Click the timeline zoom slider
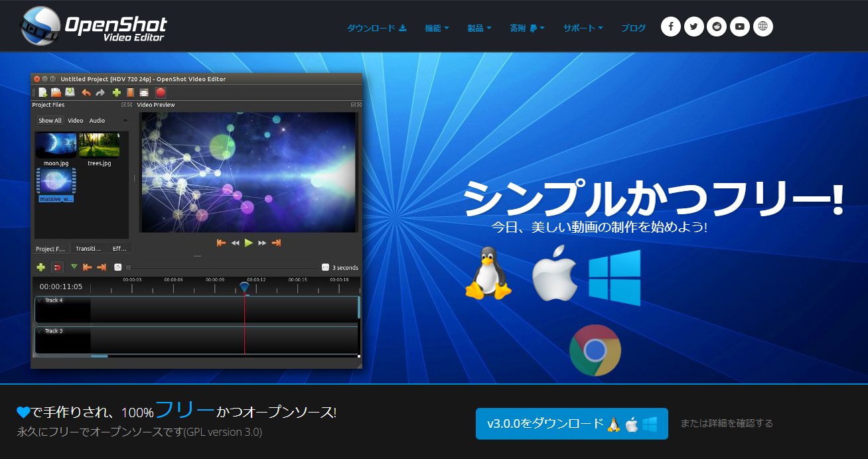Image resolution: width=868 pixels, height=459 pixels. click(224, 267)
